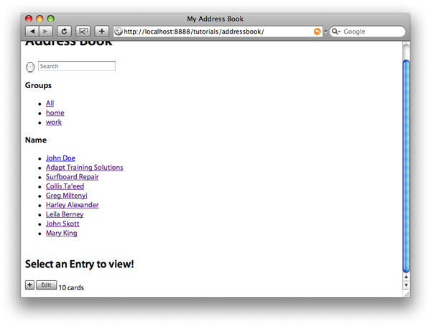Open the Greg Miltenyi entry
The height and width of the screenshot is (326, 431).
click(67, 196)
